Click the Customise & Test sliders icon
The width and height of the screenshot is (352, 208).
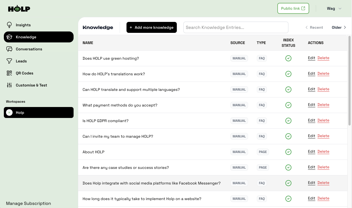coord(9,85)
